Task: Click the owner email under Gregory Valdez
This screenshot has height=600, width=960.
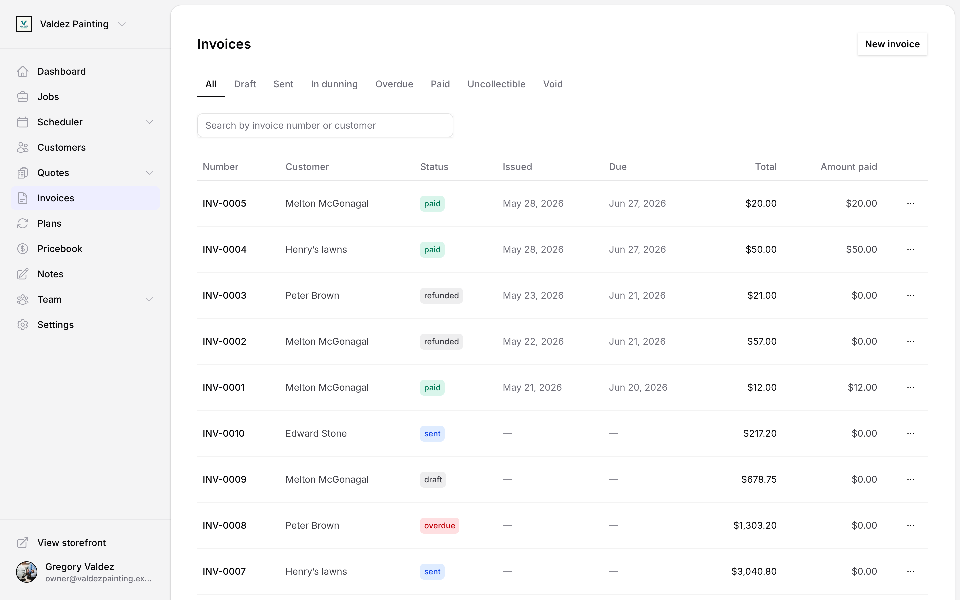Action: (98, 579)
